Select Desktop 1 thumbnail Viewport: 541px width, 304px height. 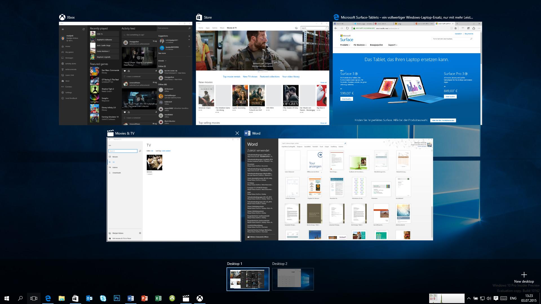click(248, 279)
